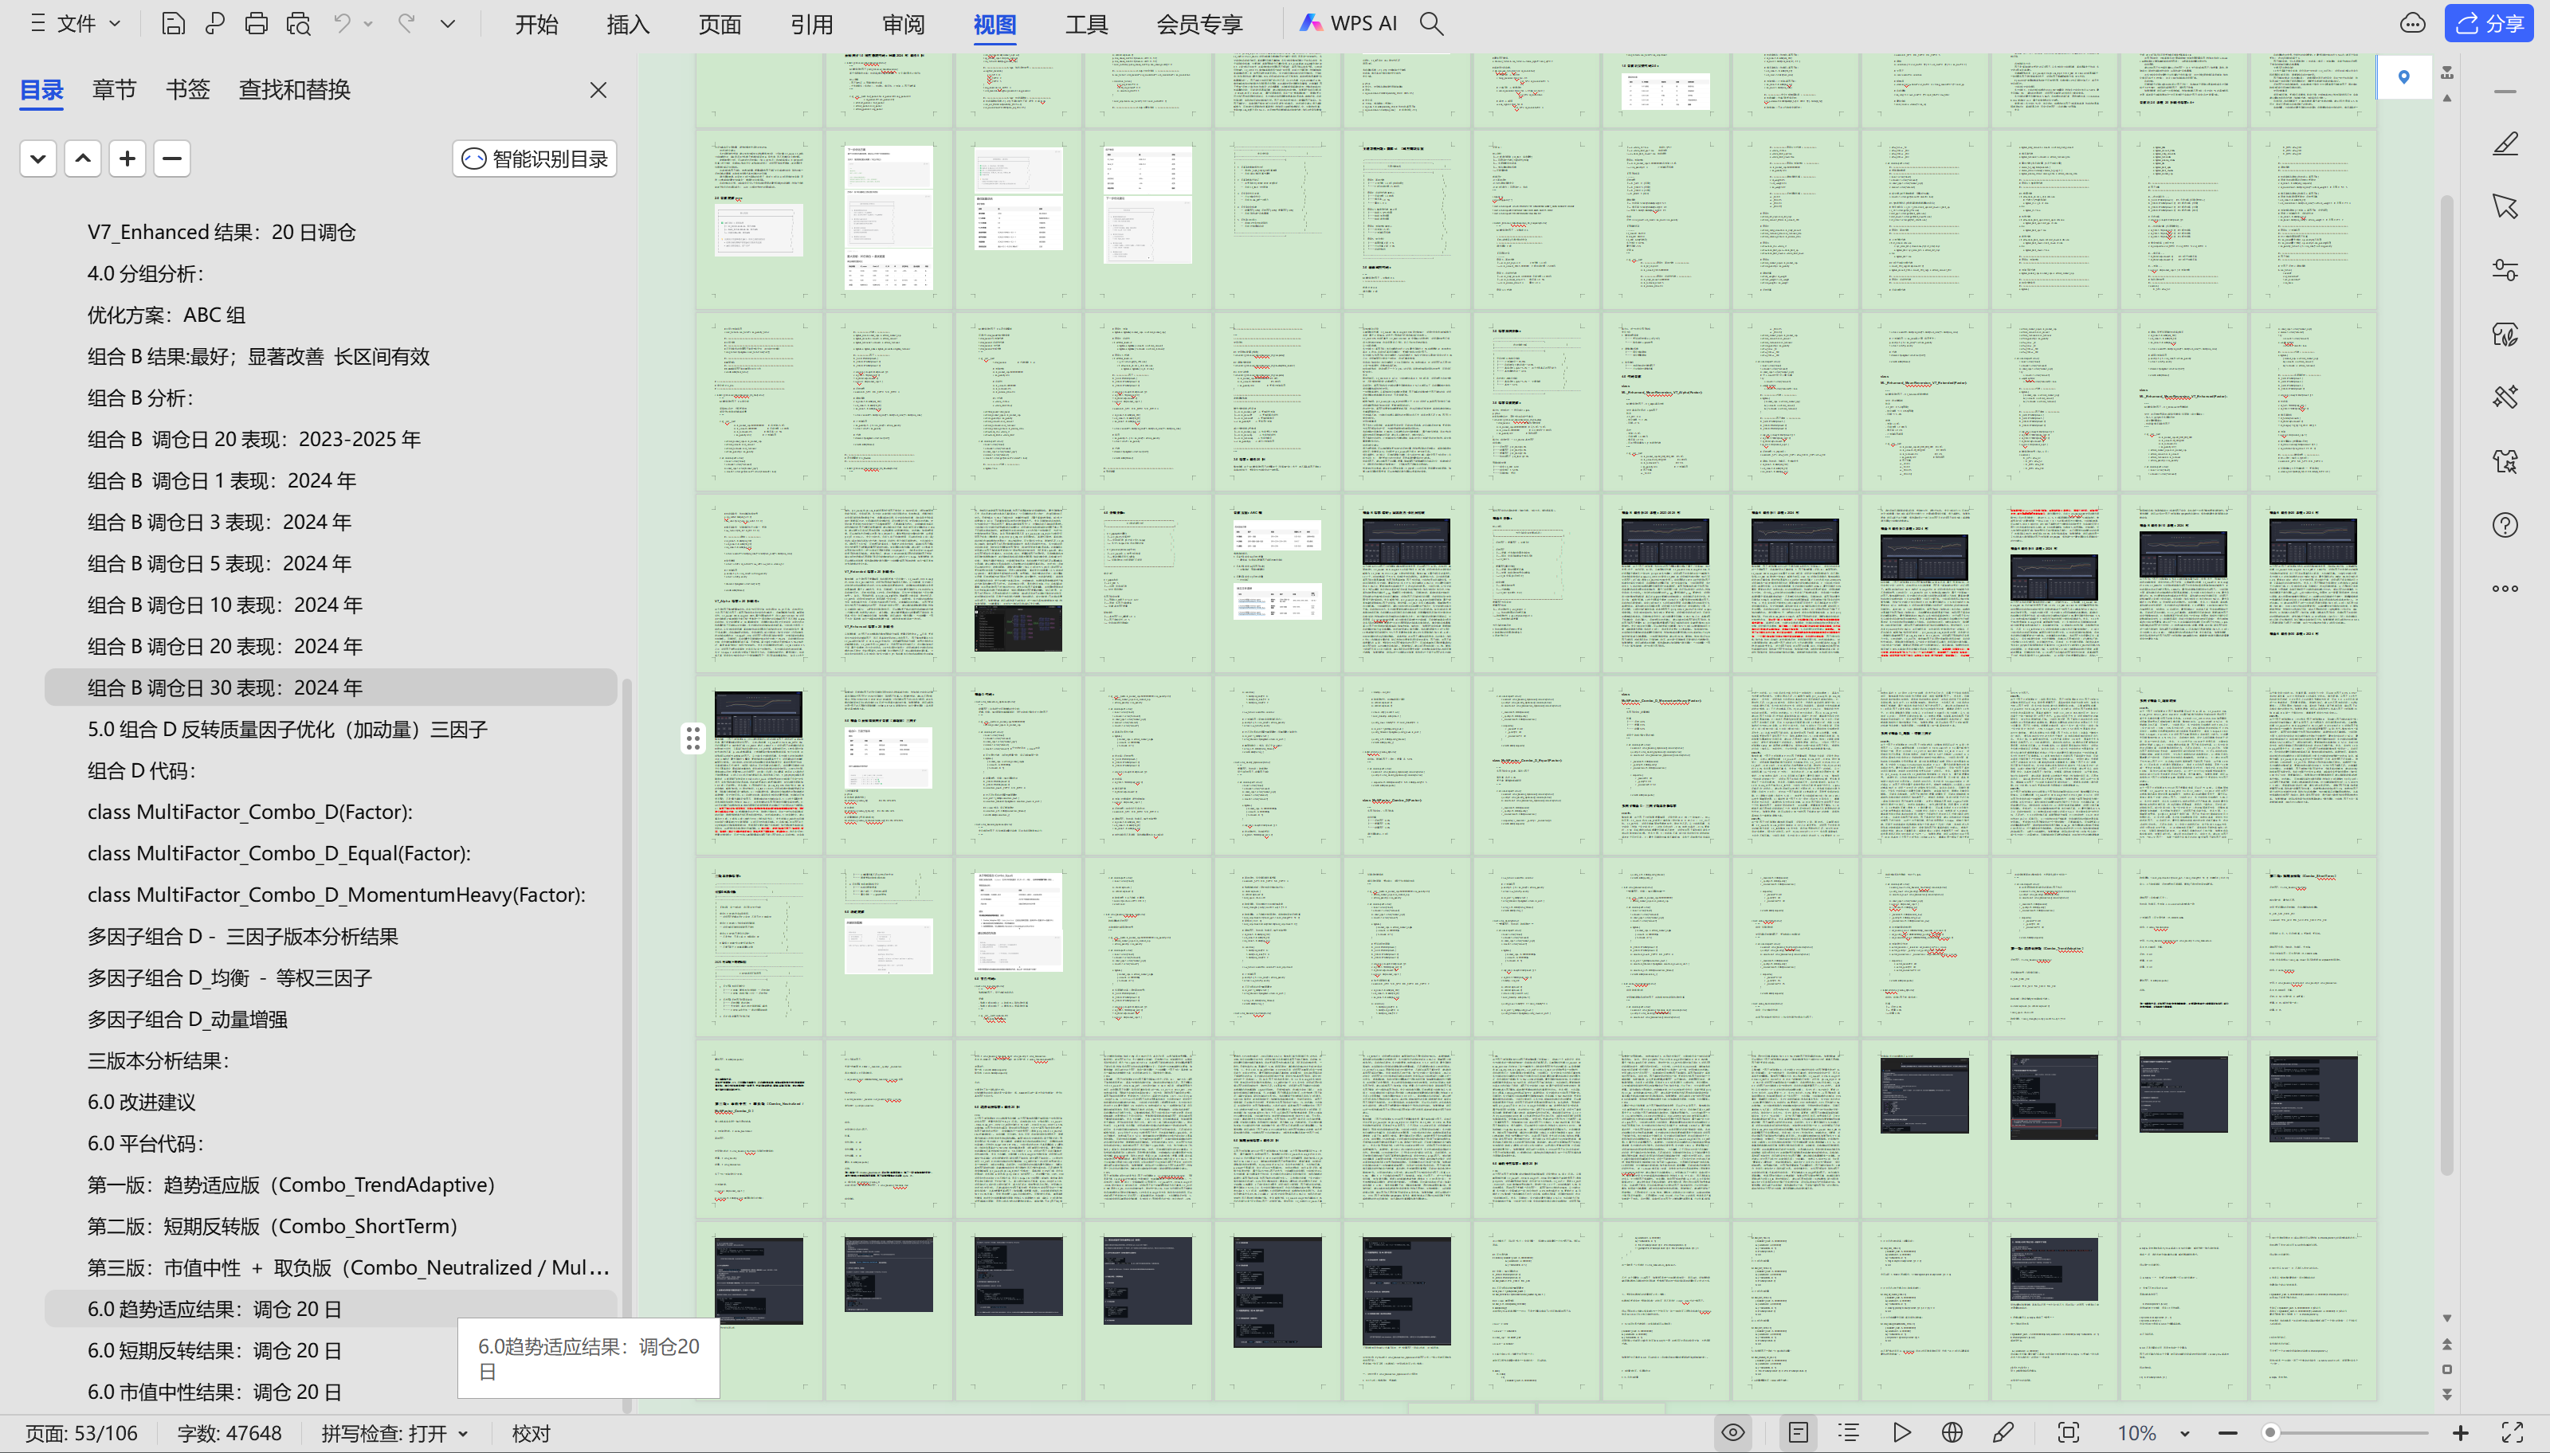Screen dimensions: 2550x1453
Task: Click the Print icon in toolbar
Action: coord(257,23)
